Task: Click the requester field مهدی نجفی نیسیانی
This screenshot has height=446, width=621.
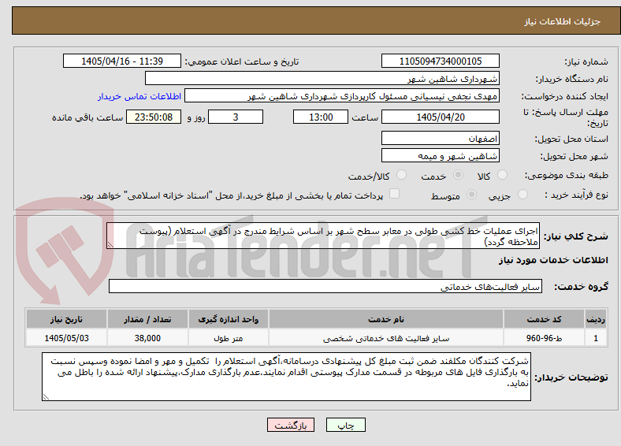Action: click(x=342, y=96)
